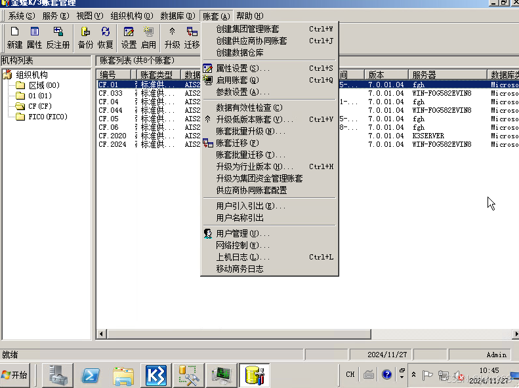The image size is (519, 388).
Task: Open the 系统(S) menu
Action: click(x=21, y=16)
